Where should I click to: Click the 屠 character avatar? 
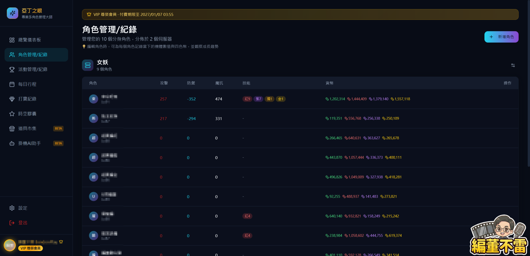click(x=94, y=216)
